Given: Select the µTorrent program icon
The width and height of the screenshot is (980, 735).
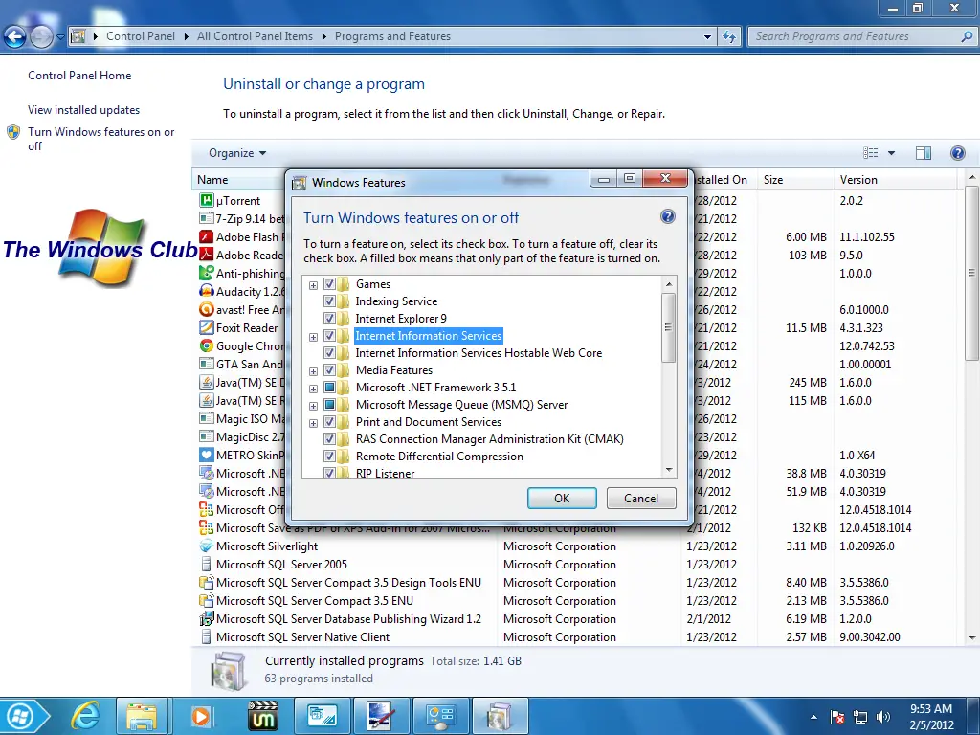Looking at the screenshot, I should click(x=207, y=201).
